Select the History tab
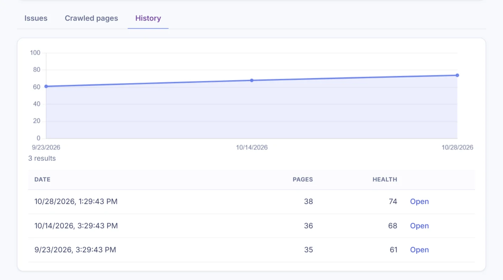503x280 pixels. 148,18
